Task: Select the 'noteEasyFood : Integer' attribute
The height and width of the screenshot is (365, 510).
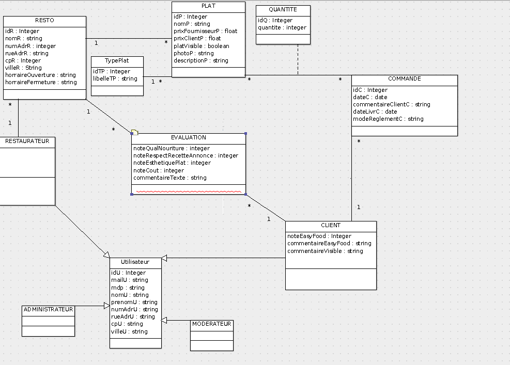Action: click(x=319, y=236)
